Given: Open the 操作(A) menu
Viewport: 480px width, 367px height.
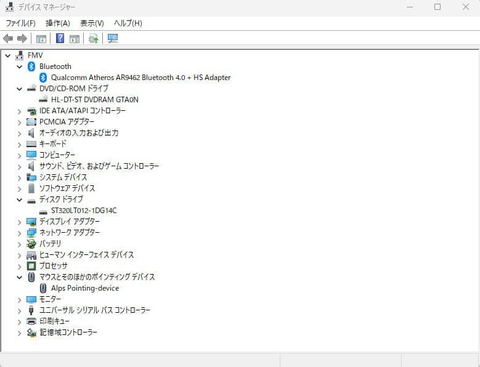Looking at the screenshot, I should 57,23.
